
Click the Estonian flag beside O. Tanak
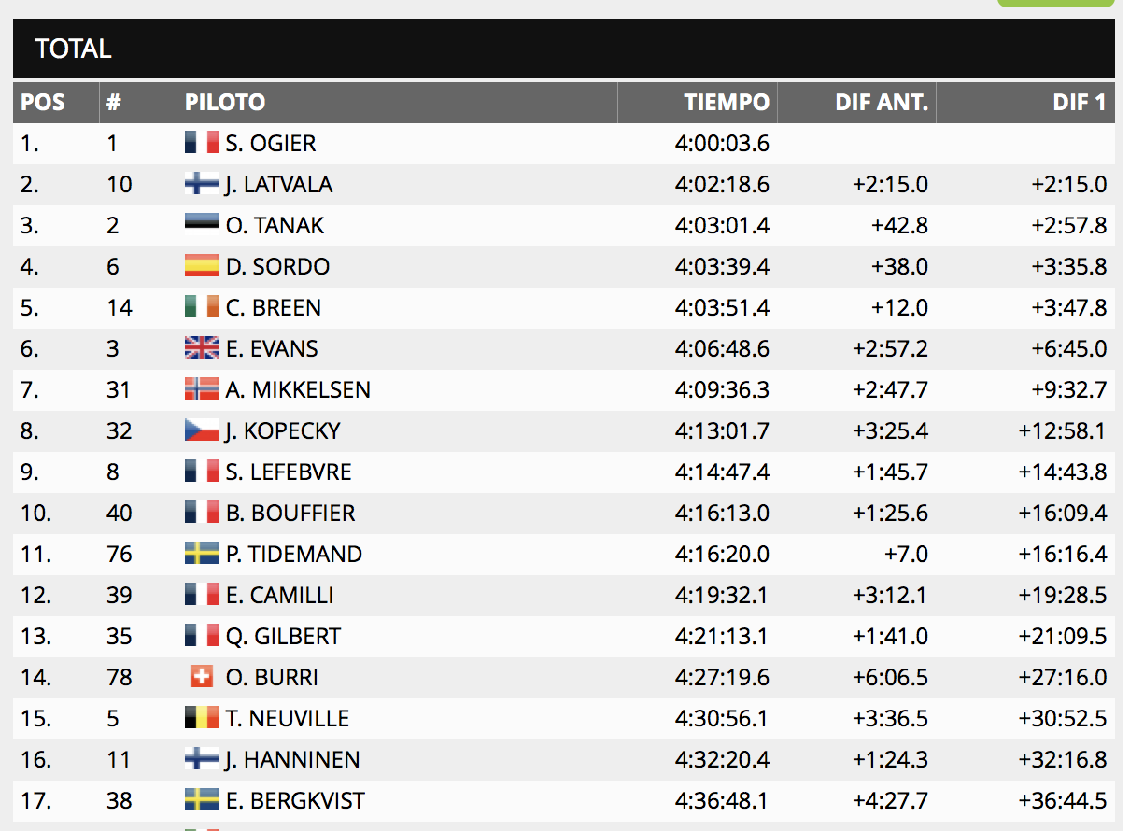(201, 225)
